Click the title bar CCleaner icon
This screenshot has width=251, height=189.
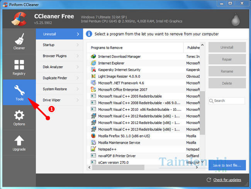(x=5, y=4)
